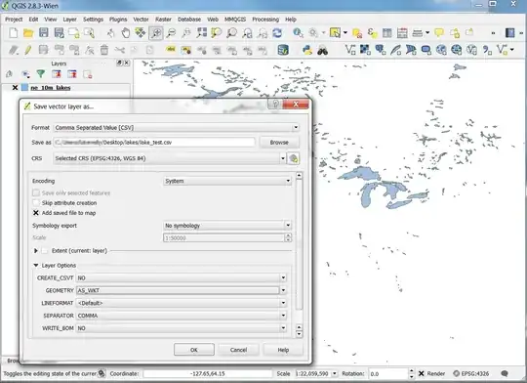Tick the Extent (current: layer) checkbox
The width and height of the screenshot is (527, 383).
(x=45, y=251)
